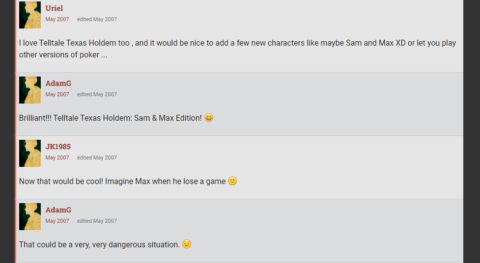Click the avatar beside the "Brilliant!!!" post
This screenshot has width=480, height=263.
coord(30,90)
